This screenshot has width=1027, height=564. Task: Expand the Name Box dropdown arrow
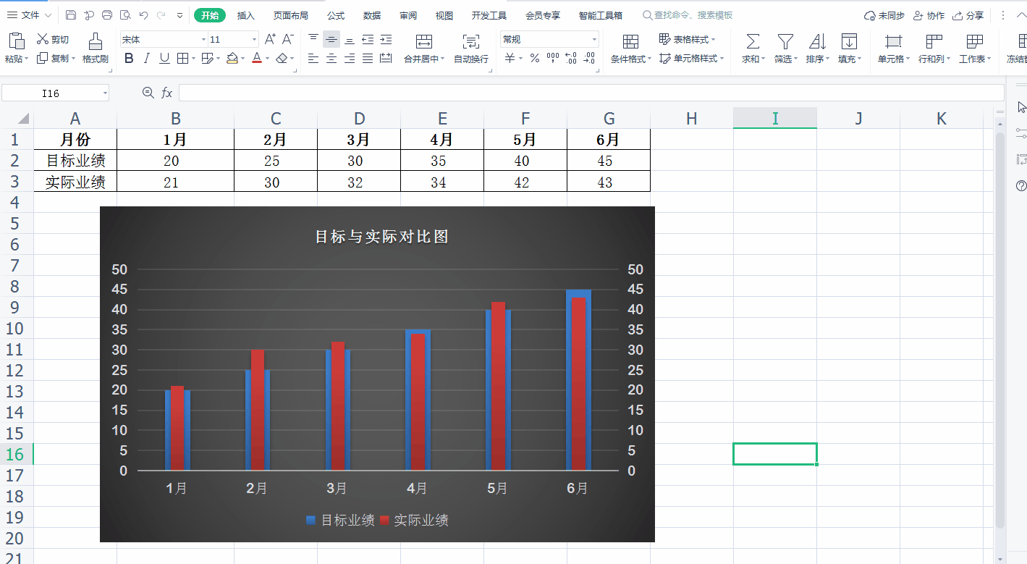coord(105,93)
